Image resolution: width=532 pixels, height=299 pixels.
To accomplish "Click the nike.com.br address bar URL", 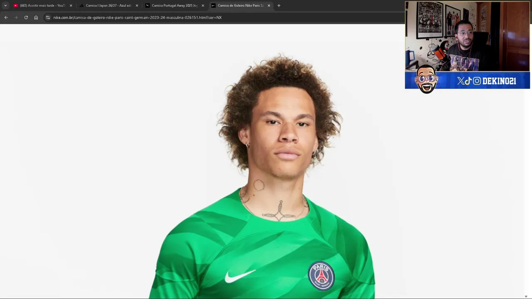I will (x=138, y=17).
